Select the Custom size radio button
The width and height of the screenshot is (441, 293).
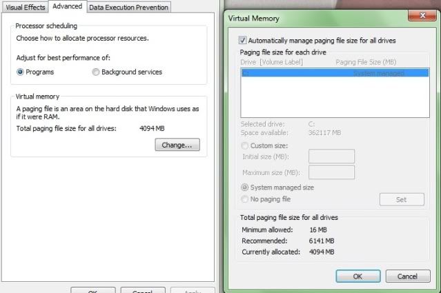pyautogui.click(x=245, y=145)
